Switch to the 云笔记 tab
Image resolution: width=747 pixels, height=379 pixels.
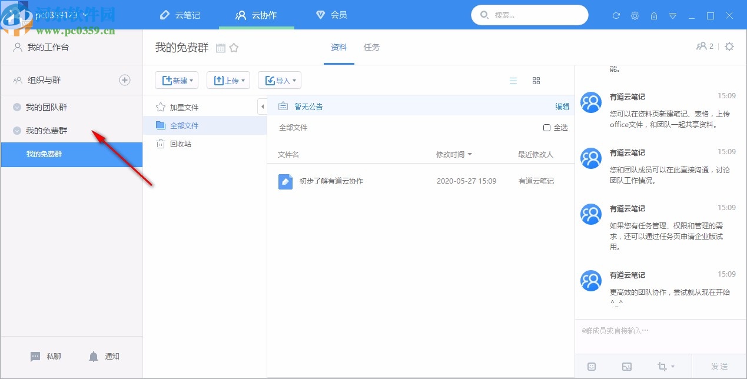(180, 15)
